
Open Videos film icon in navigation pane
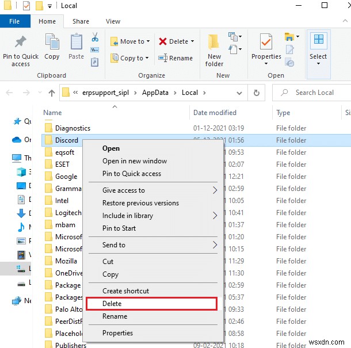(x=21, y=255)
